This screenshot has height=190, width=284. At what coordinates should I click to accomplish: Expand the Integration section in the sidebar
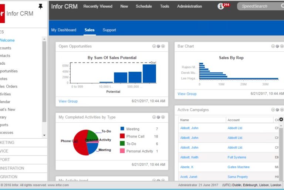tap(24, 177)
